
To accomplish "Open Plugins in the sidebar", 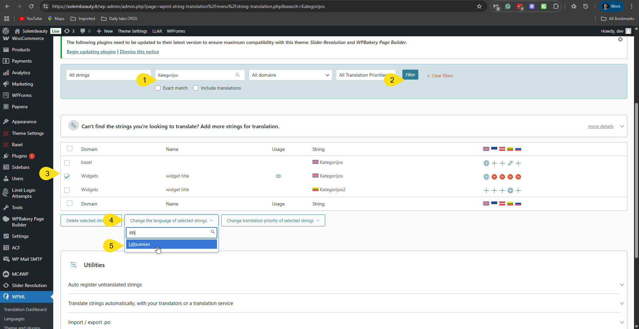I will pyautogui.click(x=19, y=156).
